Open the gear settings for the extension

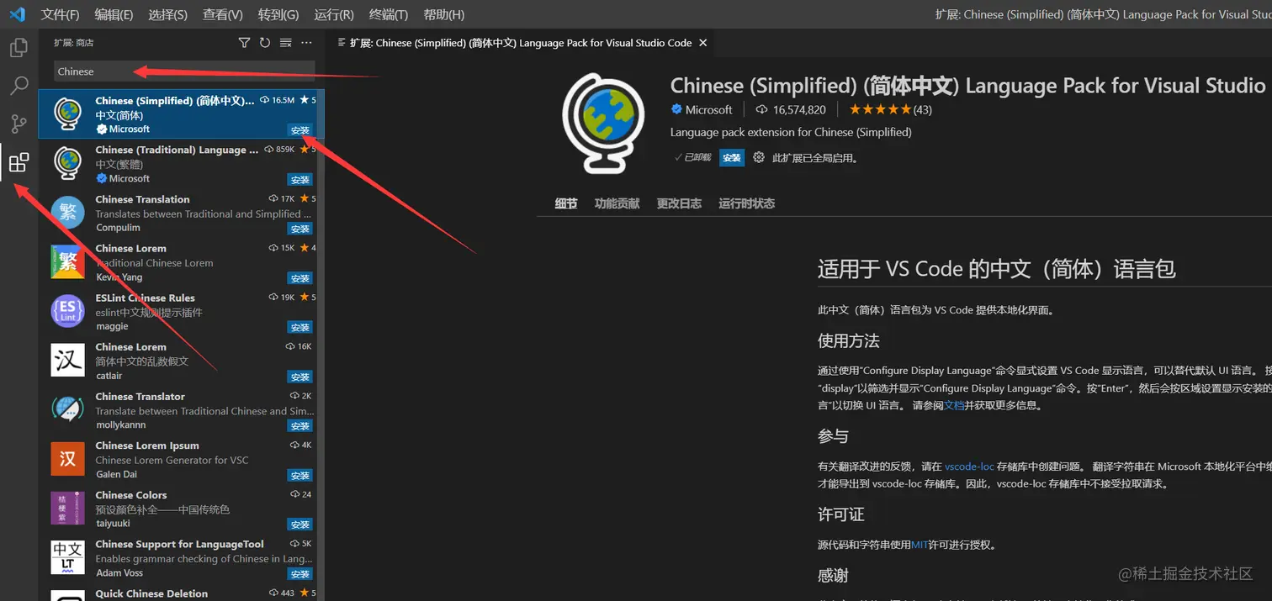[x=759, y=157]
